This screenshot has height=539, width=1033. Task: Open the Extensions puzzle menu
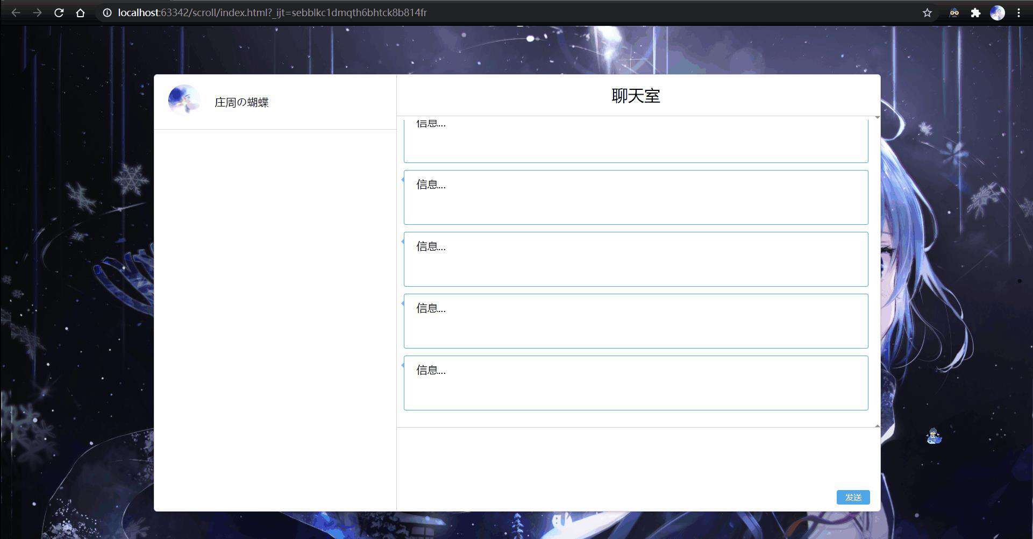click(x=975, y=13)
